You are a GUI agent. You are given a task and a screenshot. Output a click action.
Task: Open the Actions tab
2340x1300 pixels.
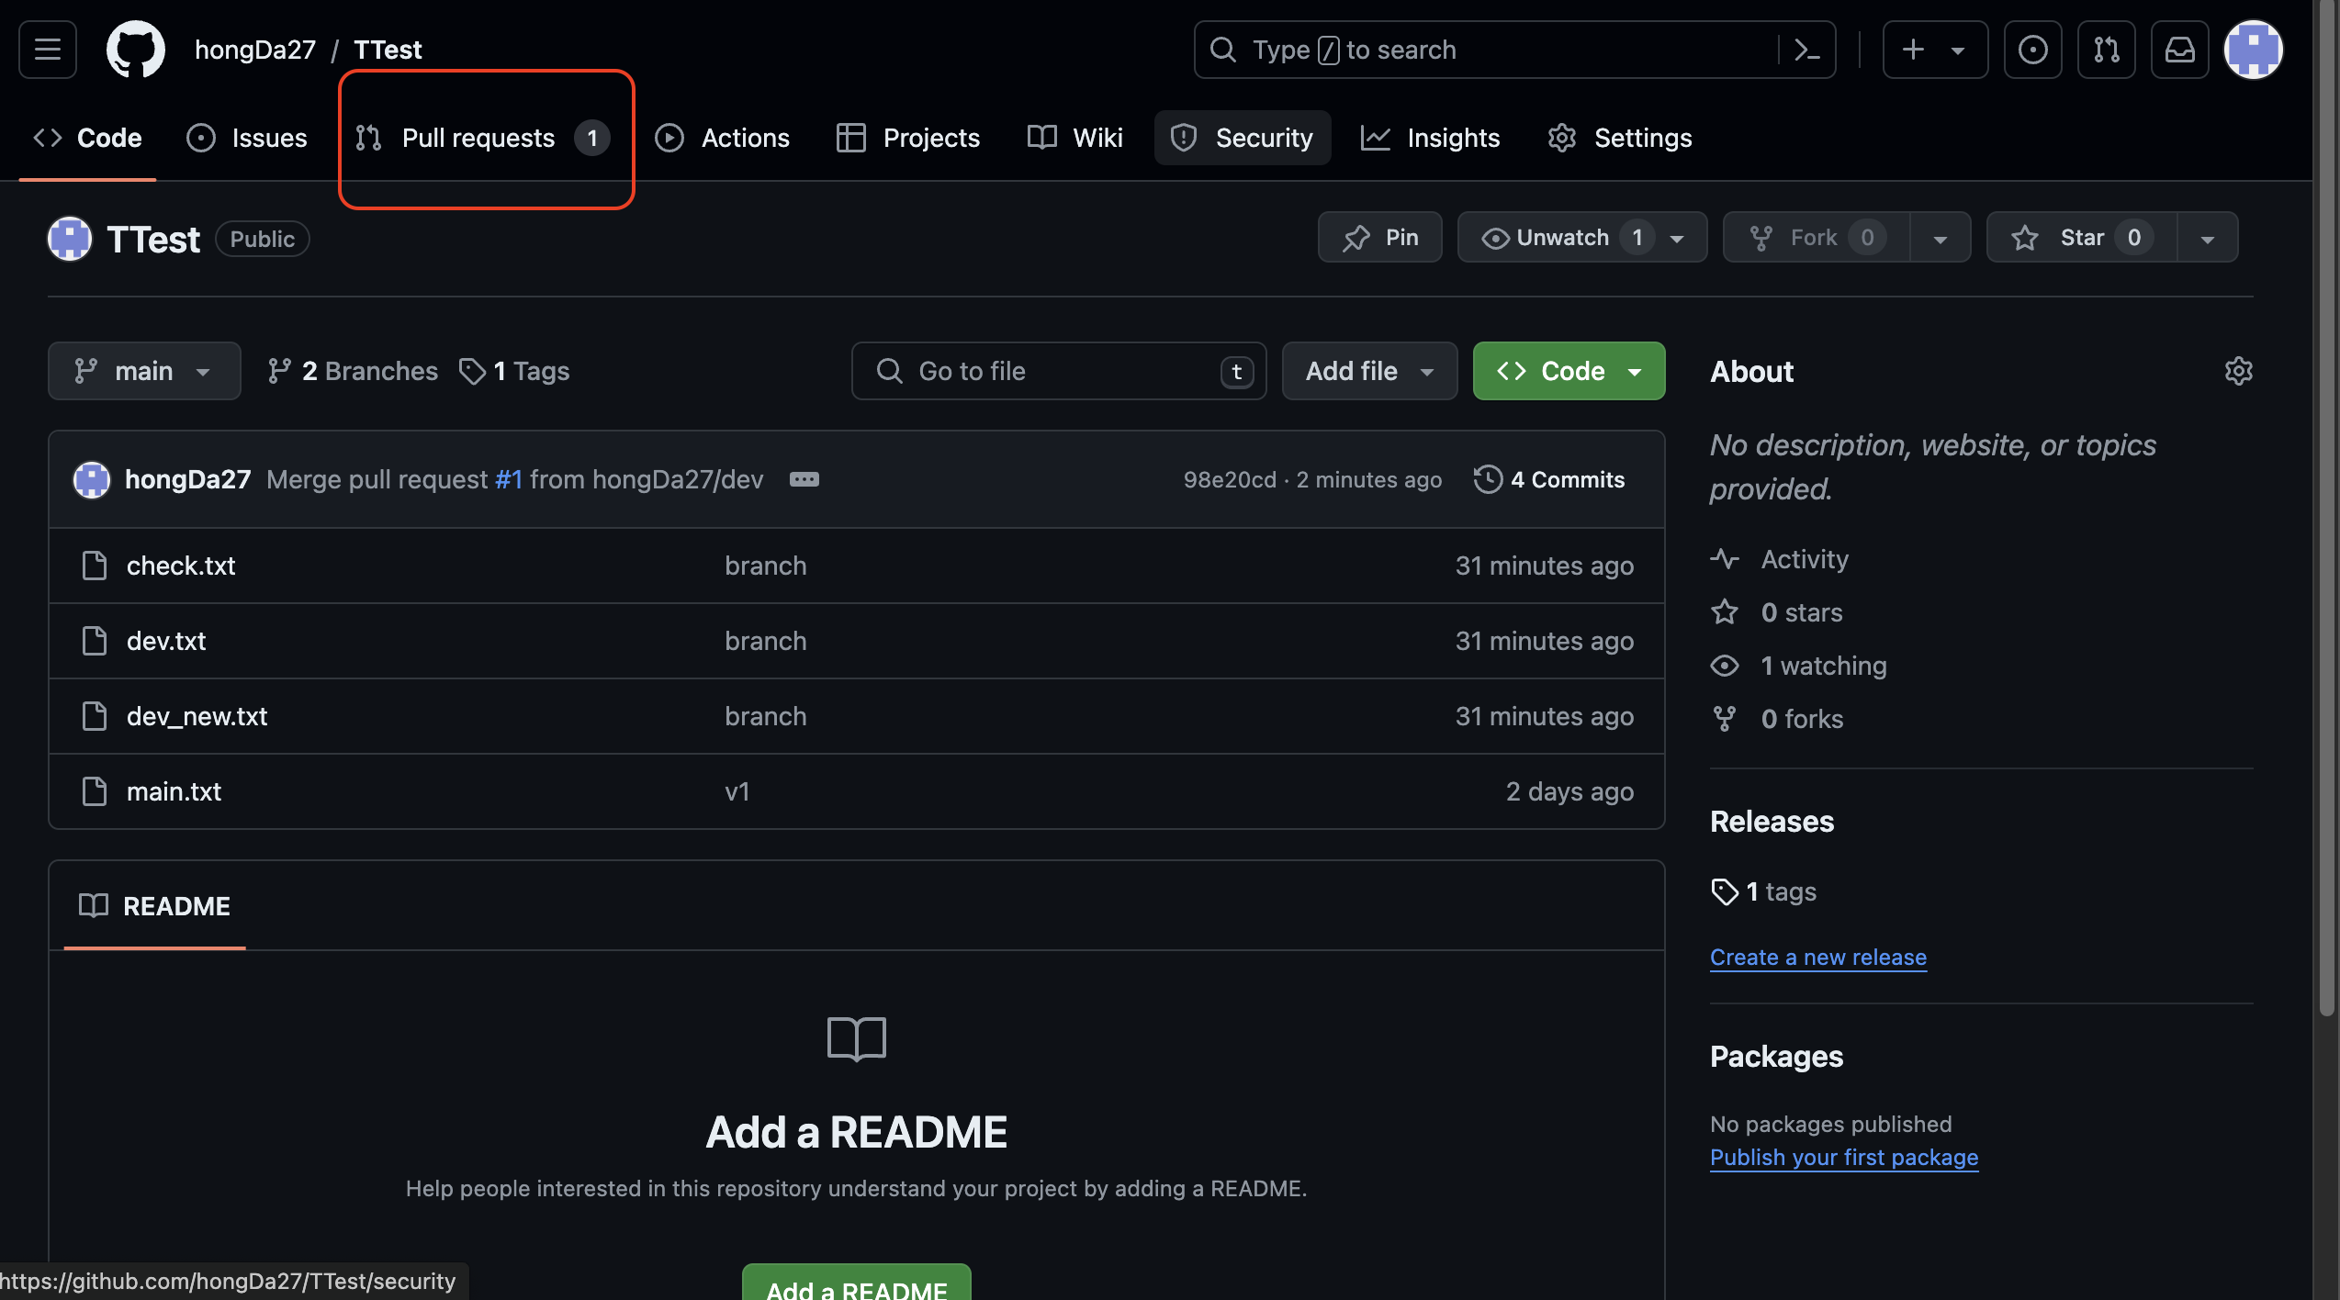tap(722, 138)
